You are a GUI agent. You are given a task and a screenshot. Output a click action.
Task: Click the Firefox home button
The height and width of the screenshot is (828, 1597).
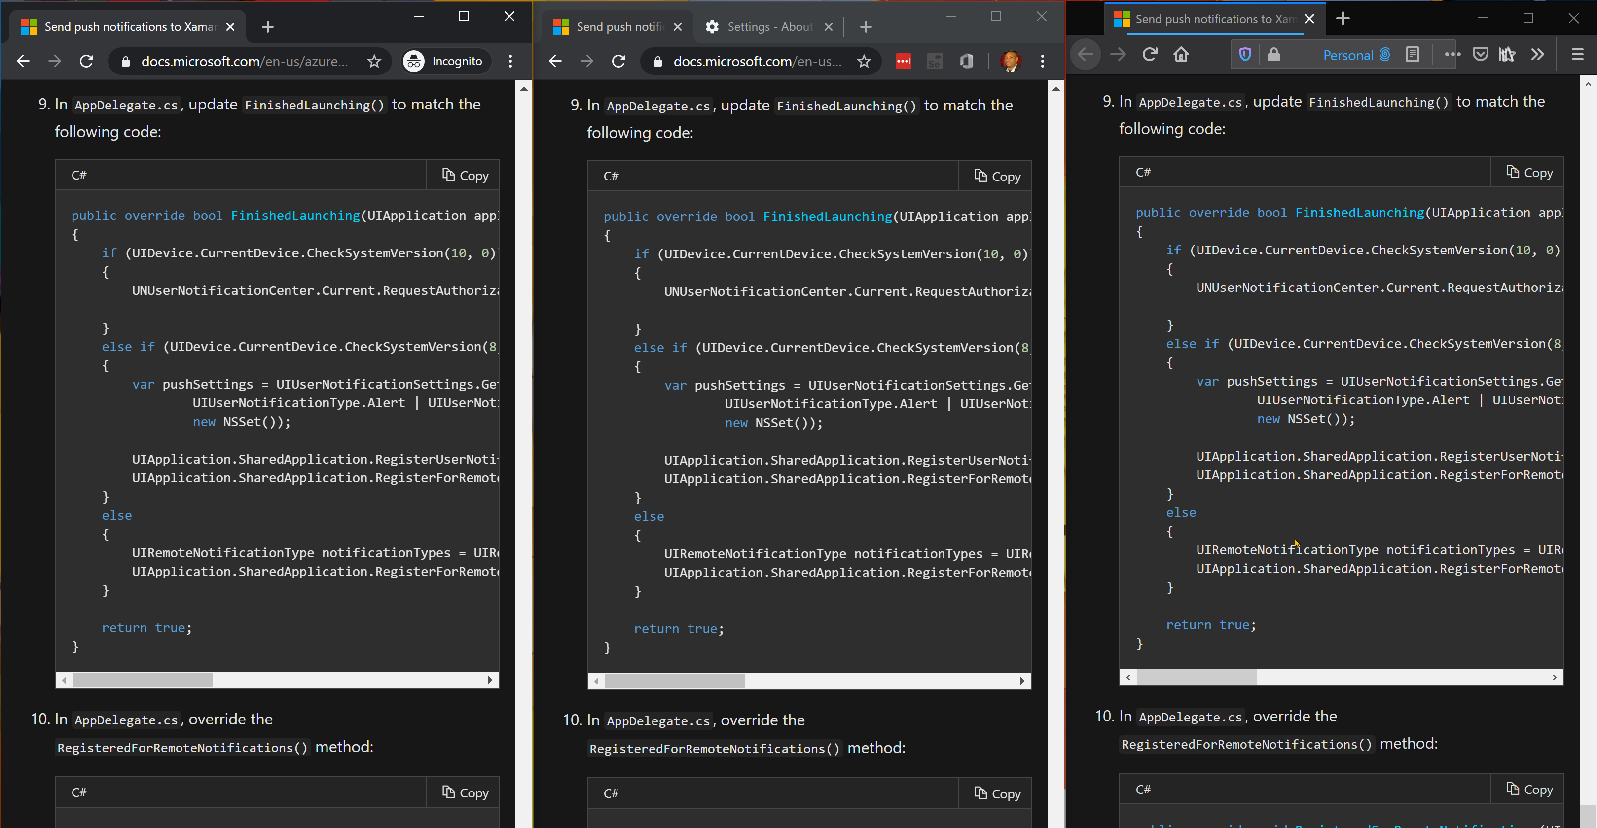[1182, 55]
